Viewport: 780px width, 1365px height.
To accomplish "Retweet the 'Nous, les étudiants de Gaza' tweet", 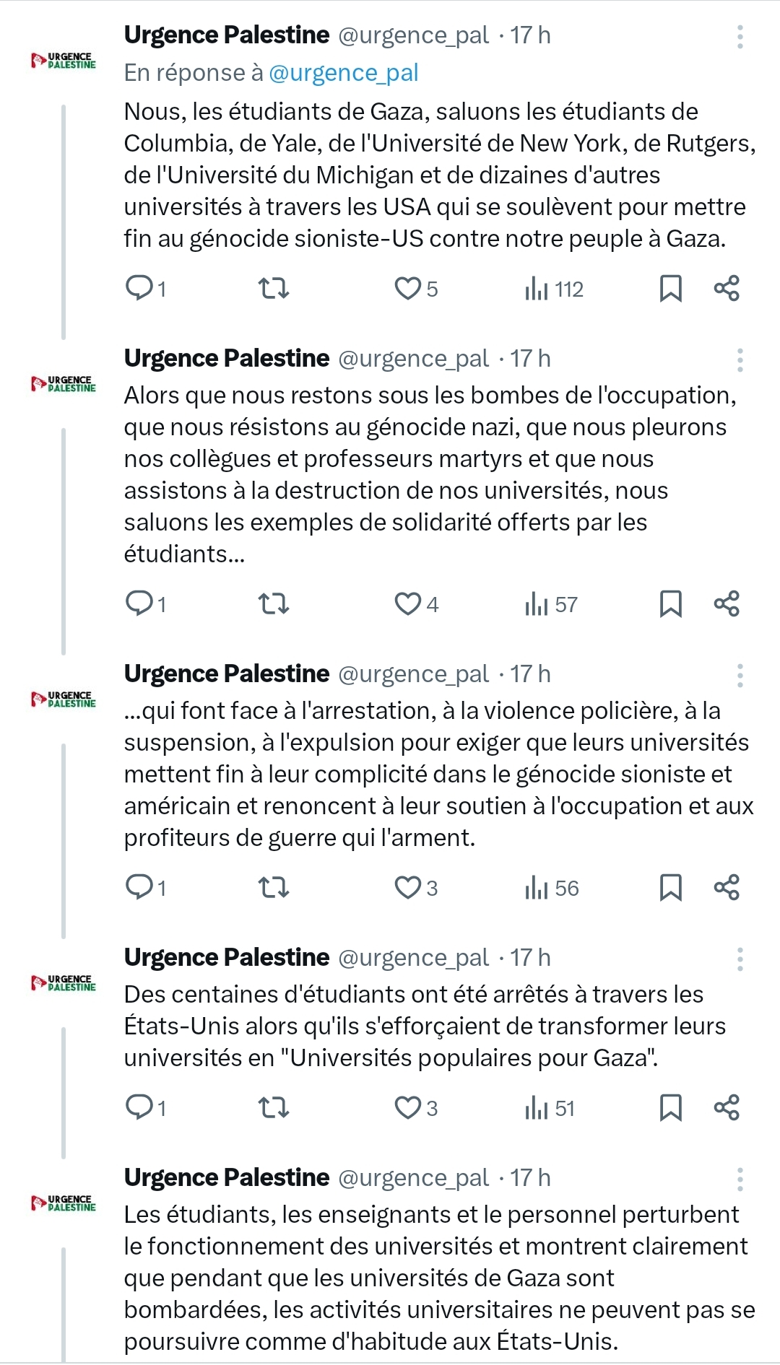I will click(x=274, y=289).
